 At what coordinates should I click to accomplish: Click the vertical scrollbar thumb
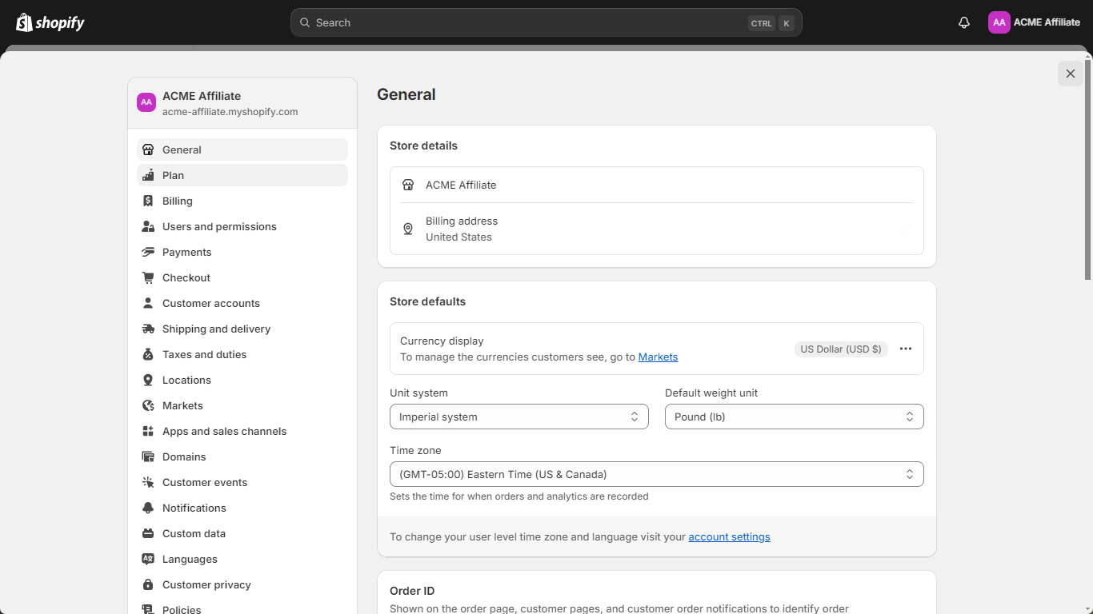coord(1087,169)
